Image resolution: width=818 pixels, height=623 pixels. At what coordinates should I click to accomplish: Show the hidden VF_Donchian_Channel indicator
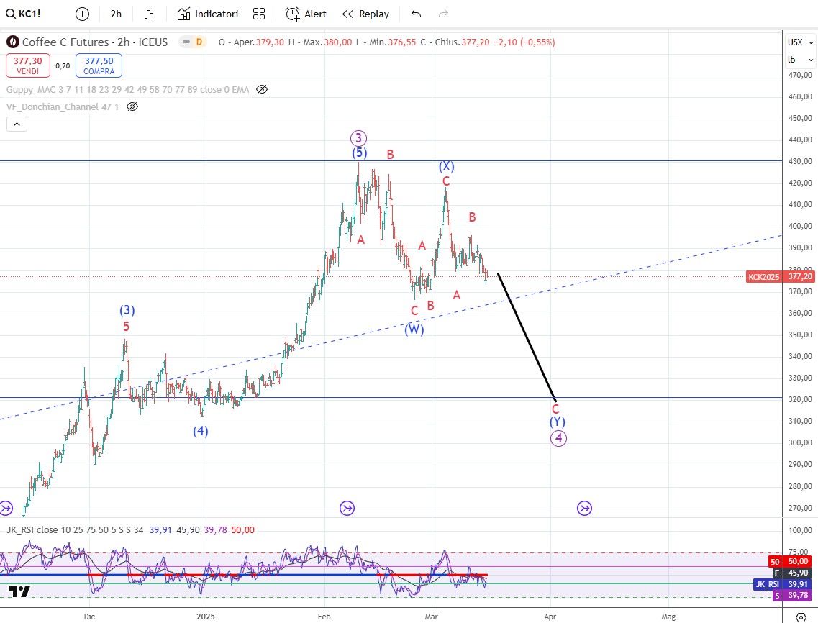click(x=132, y=106)
